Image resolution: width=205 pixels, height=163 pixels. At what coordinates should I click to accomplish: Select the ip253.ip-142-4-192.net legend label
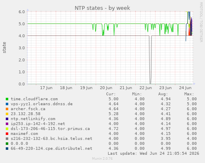pyautogui.click(x=38, y=124)
